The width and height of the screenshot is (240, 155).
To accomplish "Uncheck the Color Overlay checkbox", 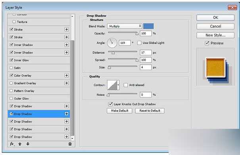I will coord(11,75).
